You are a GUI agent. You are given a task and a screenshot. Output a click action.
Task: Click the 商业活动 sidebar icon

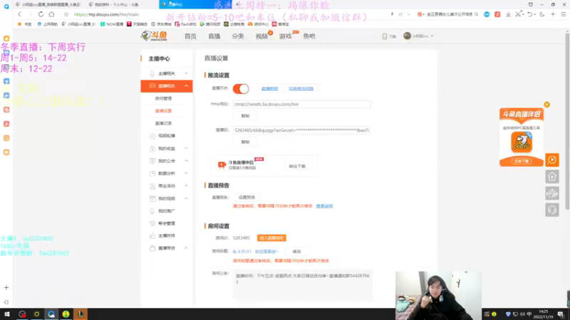click(x=152, y=186)
